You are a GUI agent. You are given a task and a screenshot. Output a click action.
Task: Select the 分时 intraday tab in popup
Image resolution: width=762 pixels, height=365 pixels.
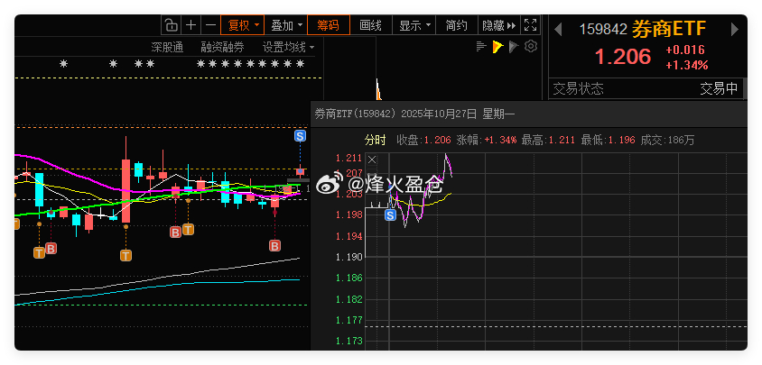click(x=376, y=141)
